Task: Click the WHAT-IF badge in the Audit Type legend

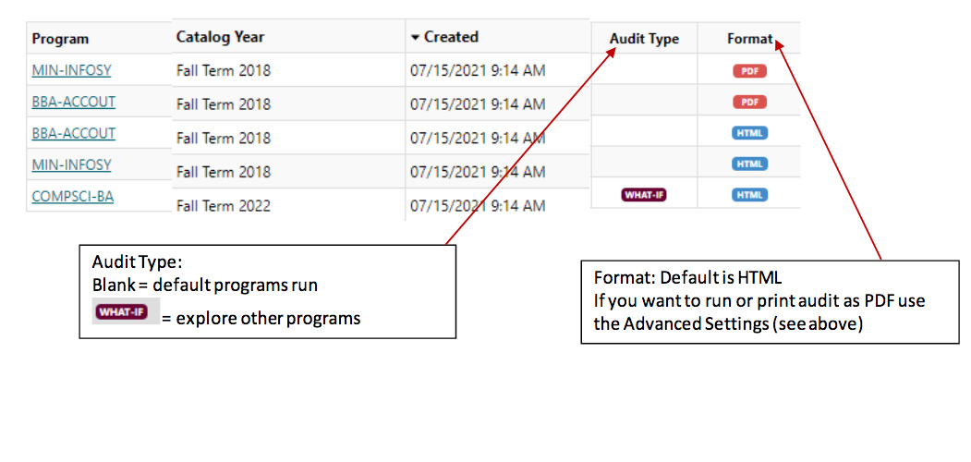Action: (120, 311)
